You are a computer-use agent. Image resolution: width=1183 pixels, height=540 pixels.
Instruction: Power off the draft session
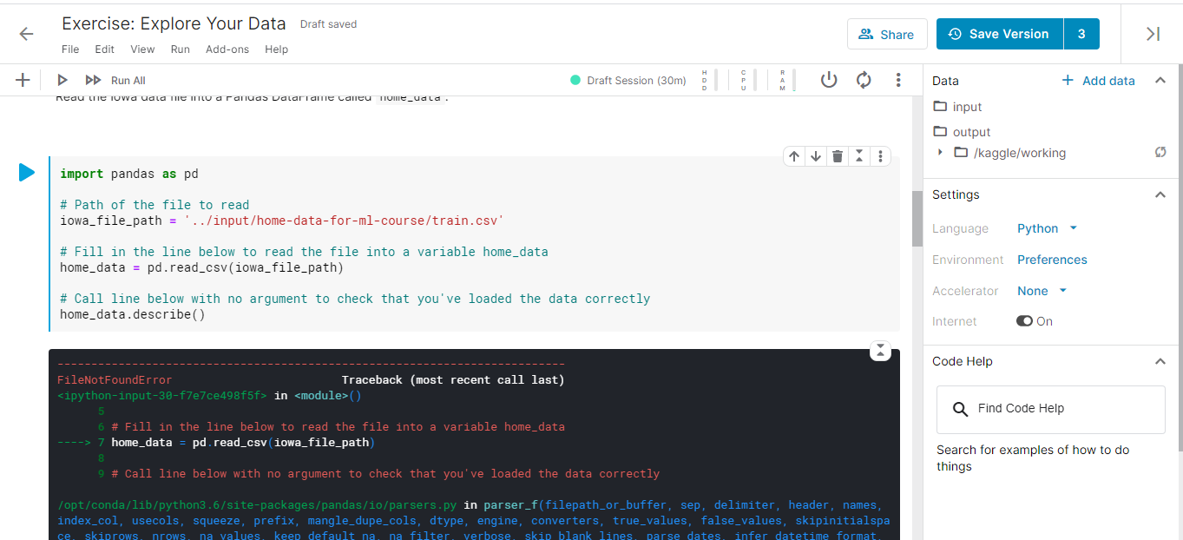829,80
